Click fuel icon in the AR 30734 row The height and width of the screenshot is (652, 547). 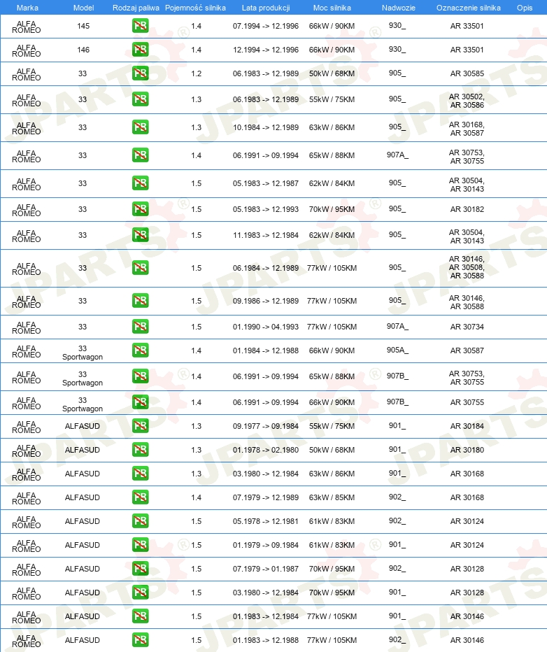pyautogui.click(x=141, y=327)
